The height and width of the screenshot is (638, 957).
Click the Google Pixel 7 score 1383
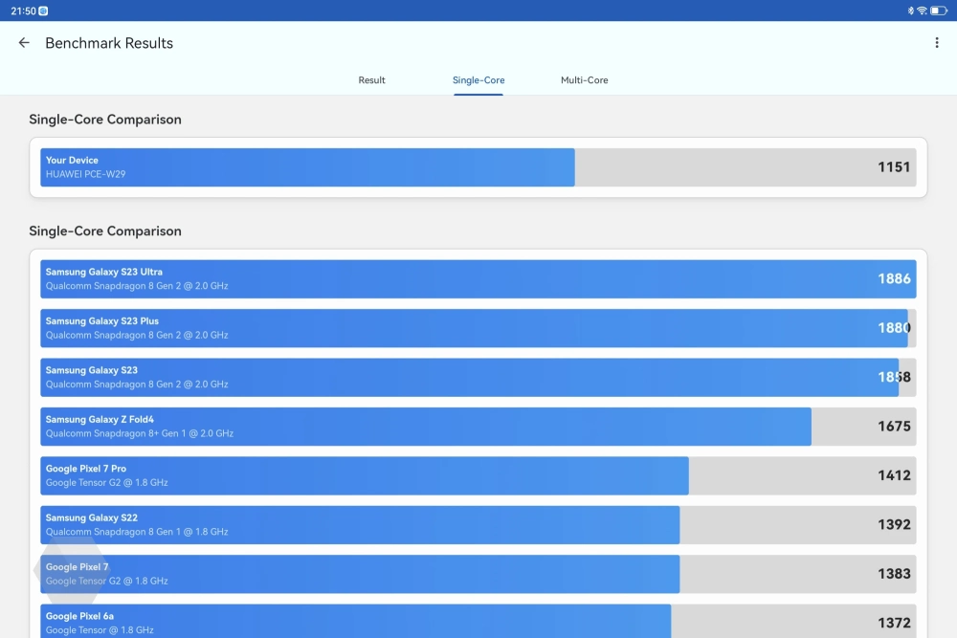coord(894,574)
